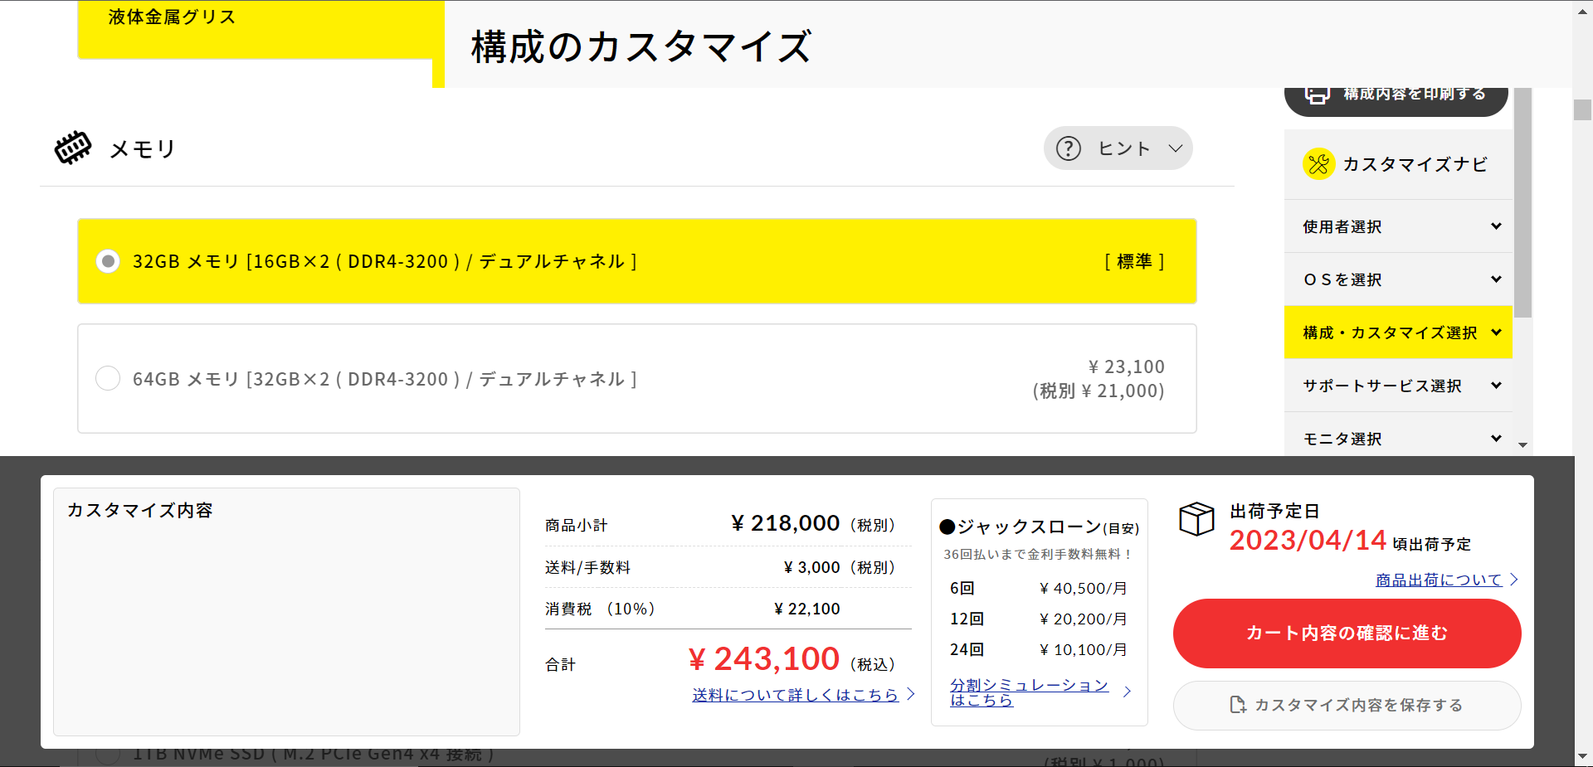Click the memory chip icon beside メモリ
This screenshot has height=767, width=1593.
point(72,148)
